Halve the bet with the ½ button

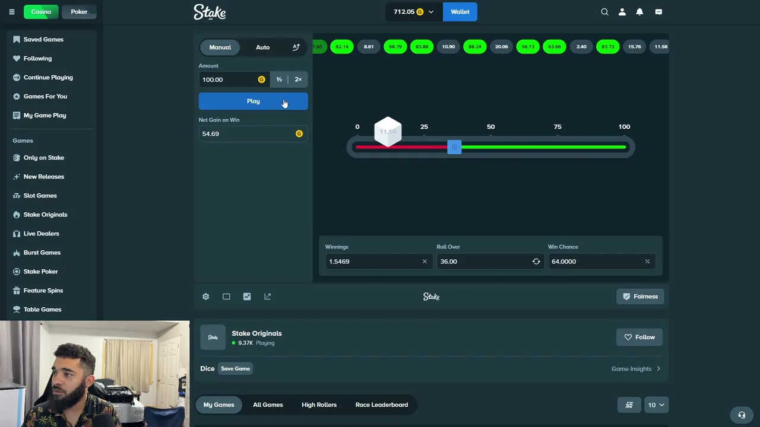pyautogui.click(x=279, y=79)
